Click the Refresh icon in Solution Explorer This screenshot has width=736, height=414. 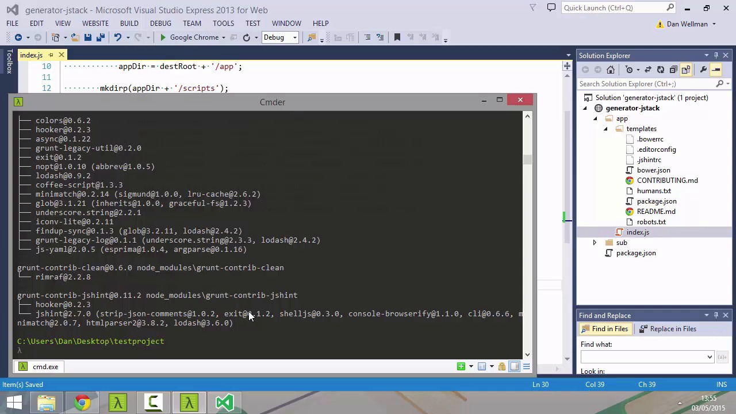pos(660,70)
